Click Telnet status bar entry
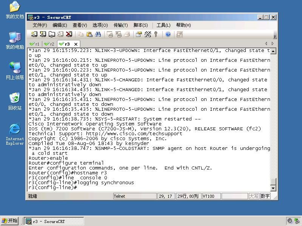This screenshot has width=302, height=226. pos(135,196)
